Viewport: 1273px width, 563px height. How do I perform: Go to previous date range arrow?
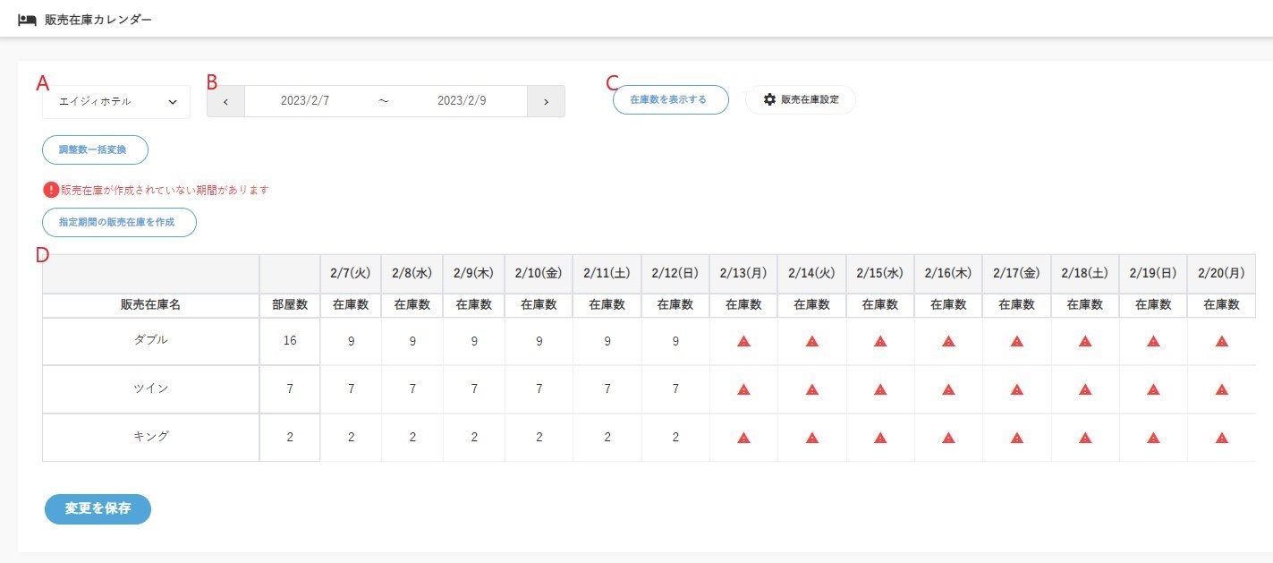[x=225, y=101]
